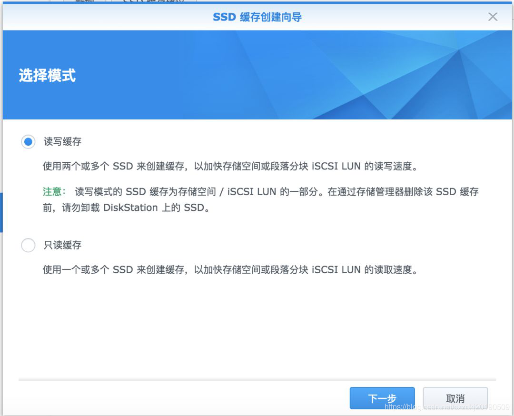Click the green 注意 warning text

click(x=54, y=192)
